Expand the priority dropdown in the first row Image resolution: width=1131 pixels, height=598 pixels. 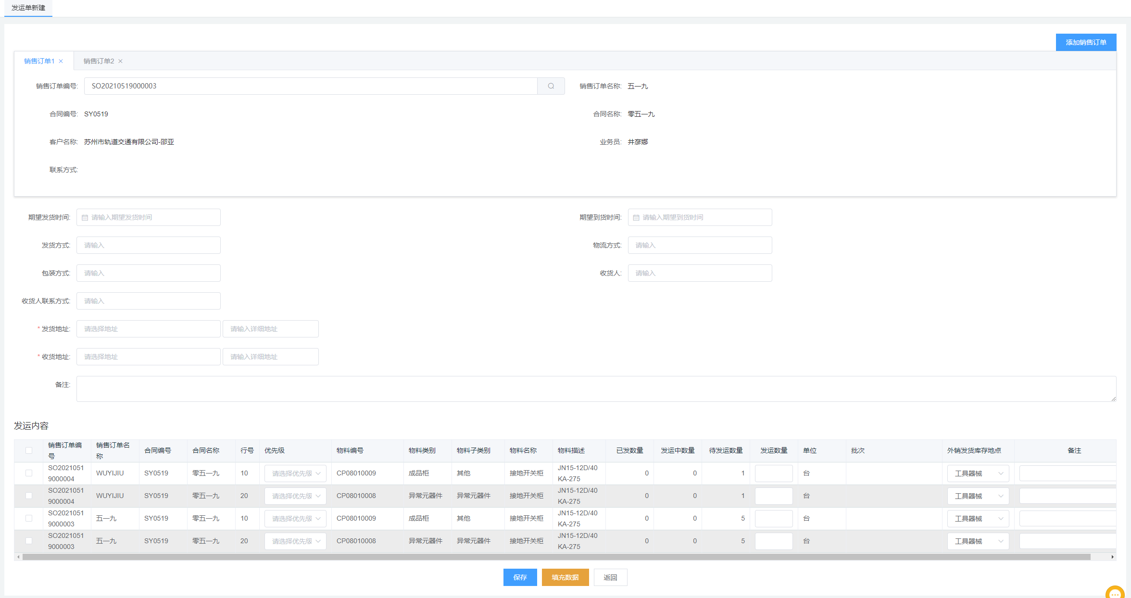click(295, 473)
